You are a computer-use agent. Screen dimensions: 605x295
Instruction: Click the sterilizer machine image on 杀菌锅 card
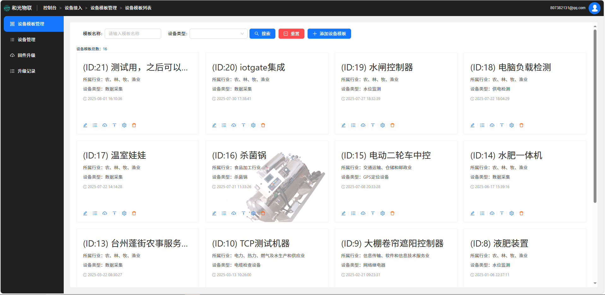coord(285,187)
